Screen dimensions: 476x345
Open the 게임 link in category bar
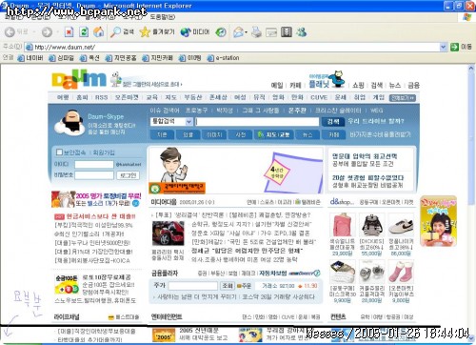point(378,97)
